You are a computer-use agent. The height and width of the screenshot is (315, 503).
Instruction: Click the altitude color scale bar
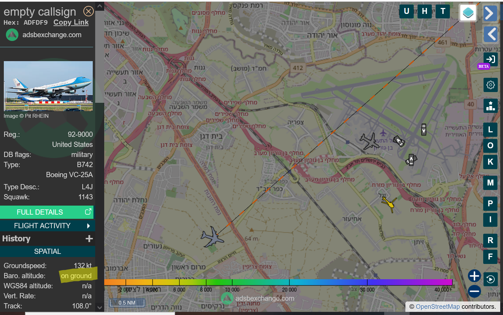point(278,282)
